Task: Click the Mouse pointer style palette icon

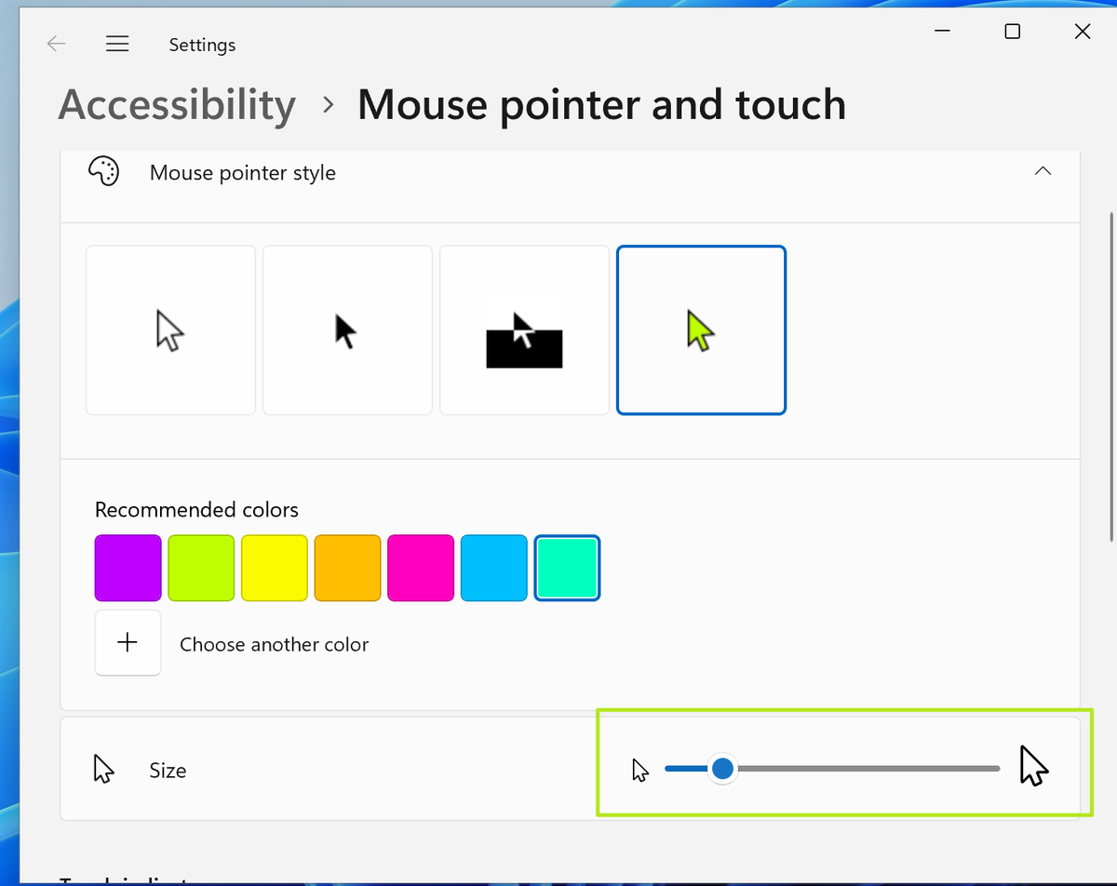Action: click(x=103, y=171)
